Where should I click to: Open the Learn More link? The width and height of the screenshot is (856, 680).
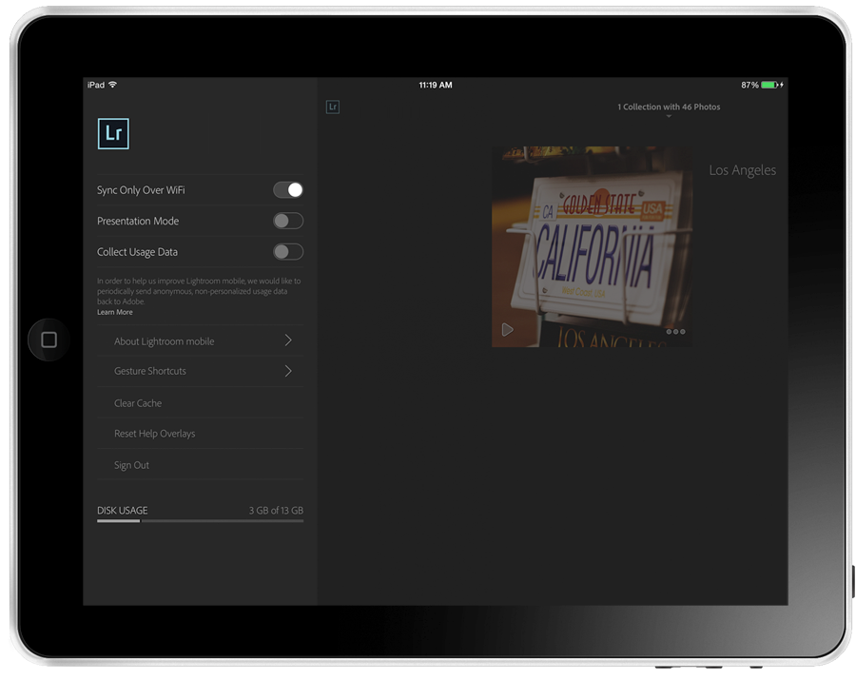coord(115,312)
